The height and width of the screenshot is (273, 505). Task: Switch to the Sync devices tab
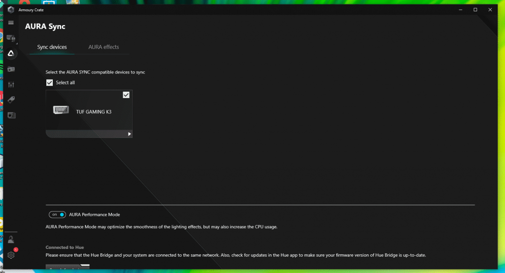coord(52,47)
